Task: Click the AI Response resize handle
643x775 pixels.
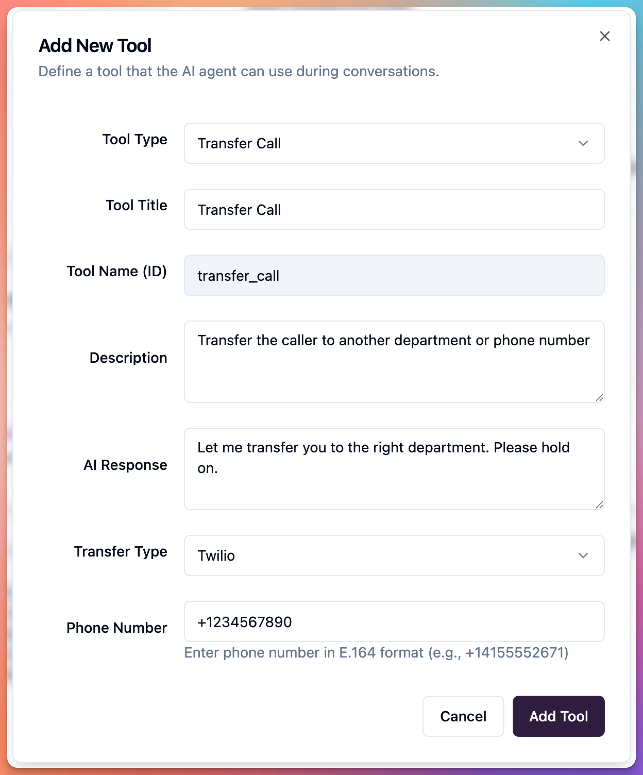Action: (x=600, y=505)
